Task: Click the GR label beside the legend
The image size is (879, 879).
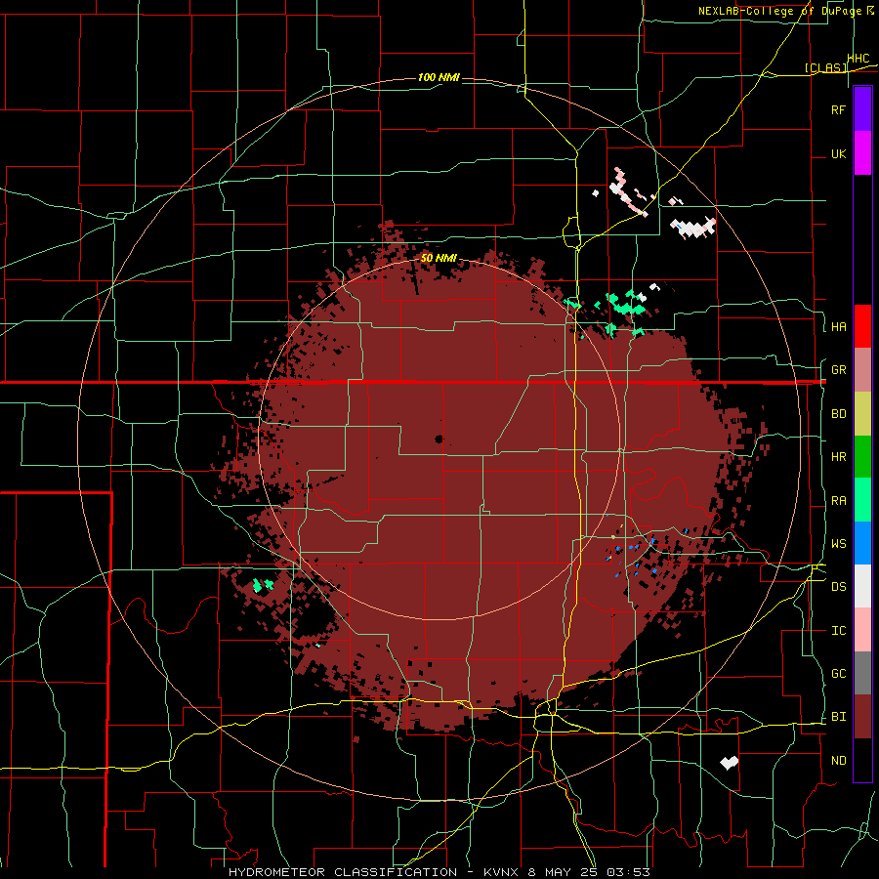Action: [x=838, y=370]
